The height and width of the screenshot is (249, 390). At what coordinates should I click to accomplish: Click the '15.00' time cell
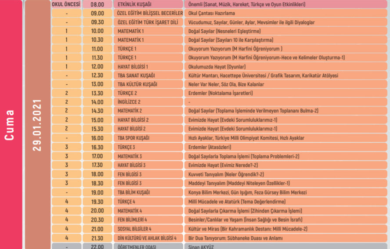click(97, 120)
